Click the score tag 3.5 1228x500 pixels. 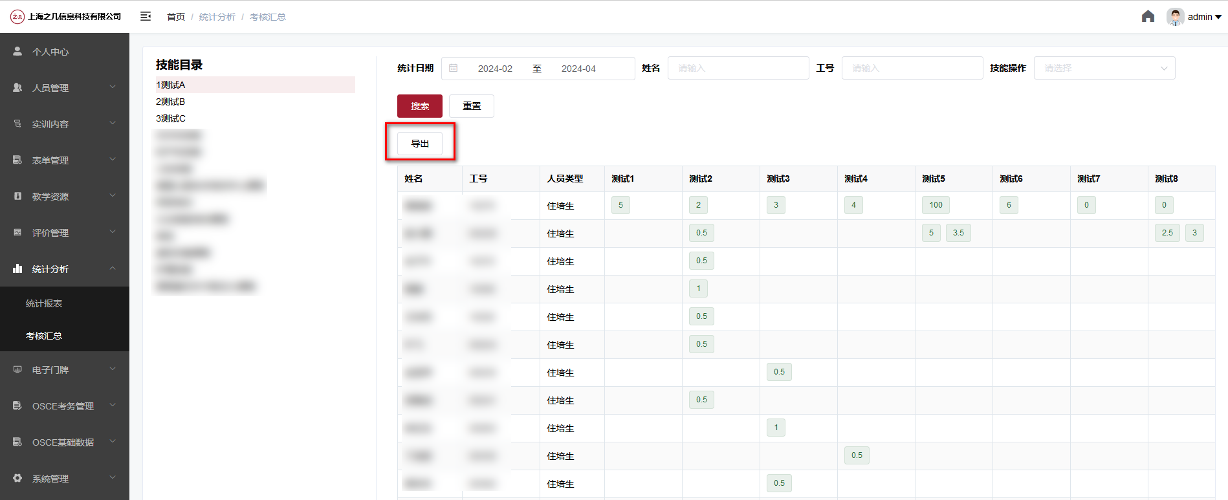[958, 233]
